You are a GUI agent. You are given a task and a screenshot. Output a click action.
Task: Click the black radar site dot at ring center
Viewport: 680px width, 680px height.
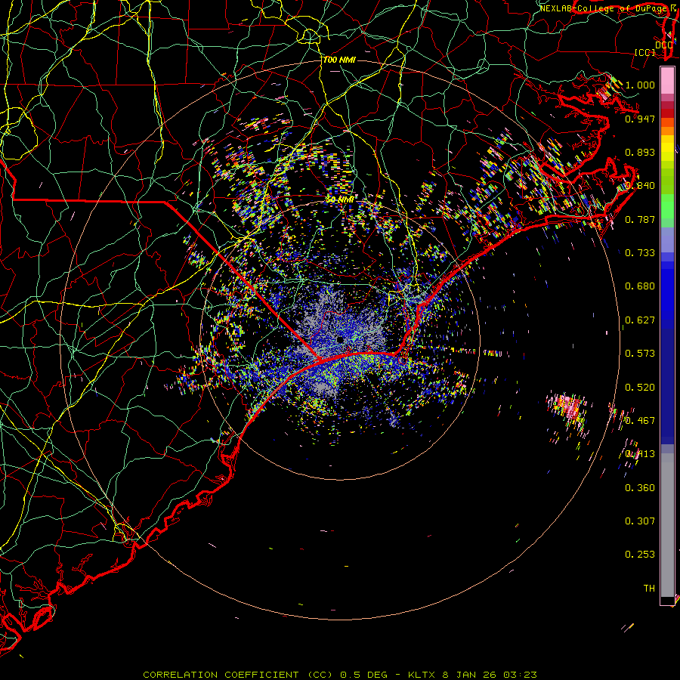pos(340,340)
